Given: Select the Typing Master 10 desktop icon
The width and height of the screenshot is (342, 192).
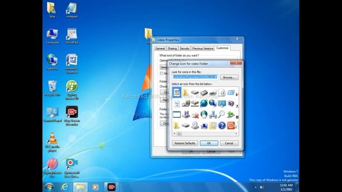Looking at the screenshot, I should tap(72, 90).
